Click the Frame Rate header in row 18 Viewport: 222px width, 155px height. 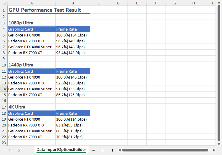(x=72, y=113)
